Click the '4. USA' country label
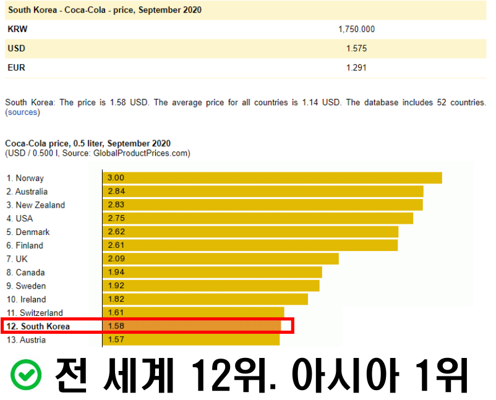Screen dimensions: 496x400 [x=20, y=218]
